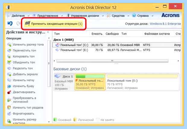Click the Преобразовать в логический icon
The height and width of the screenshot is (129, 187).
[9, 100]
